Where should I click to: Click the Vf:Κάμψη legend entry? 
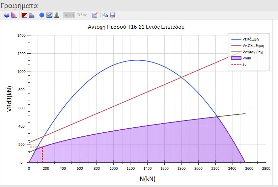[x=250, y=39]
